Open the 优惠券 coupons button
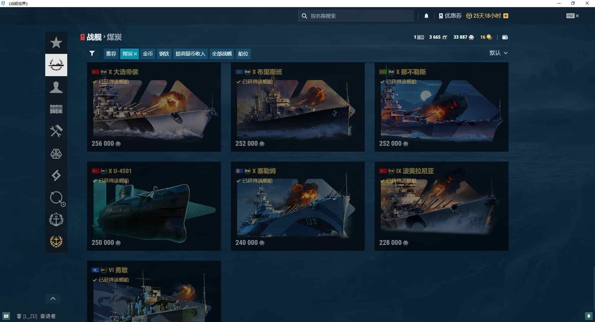Viewport: 595px width, 322px height. 450,16
